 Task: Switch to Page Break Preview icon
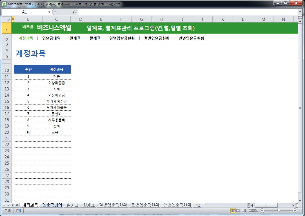click(244, 211)
